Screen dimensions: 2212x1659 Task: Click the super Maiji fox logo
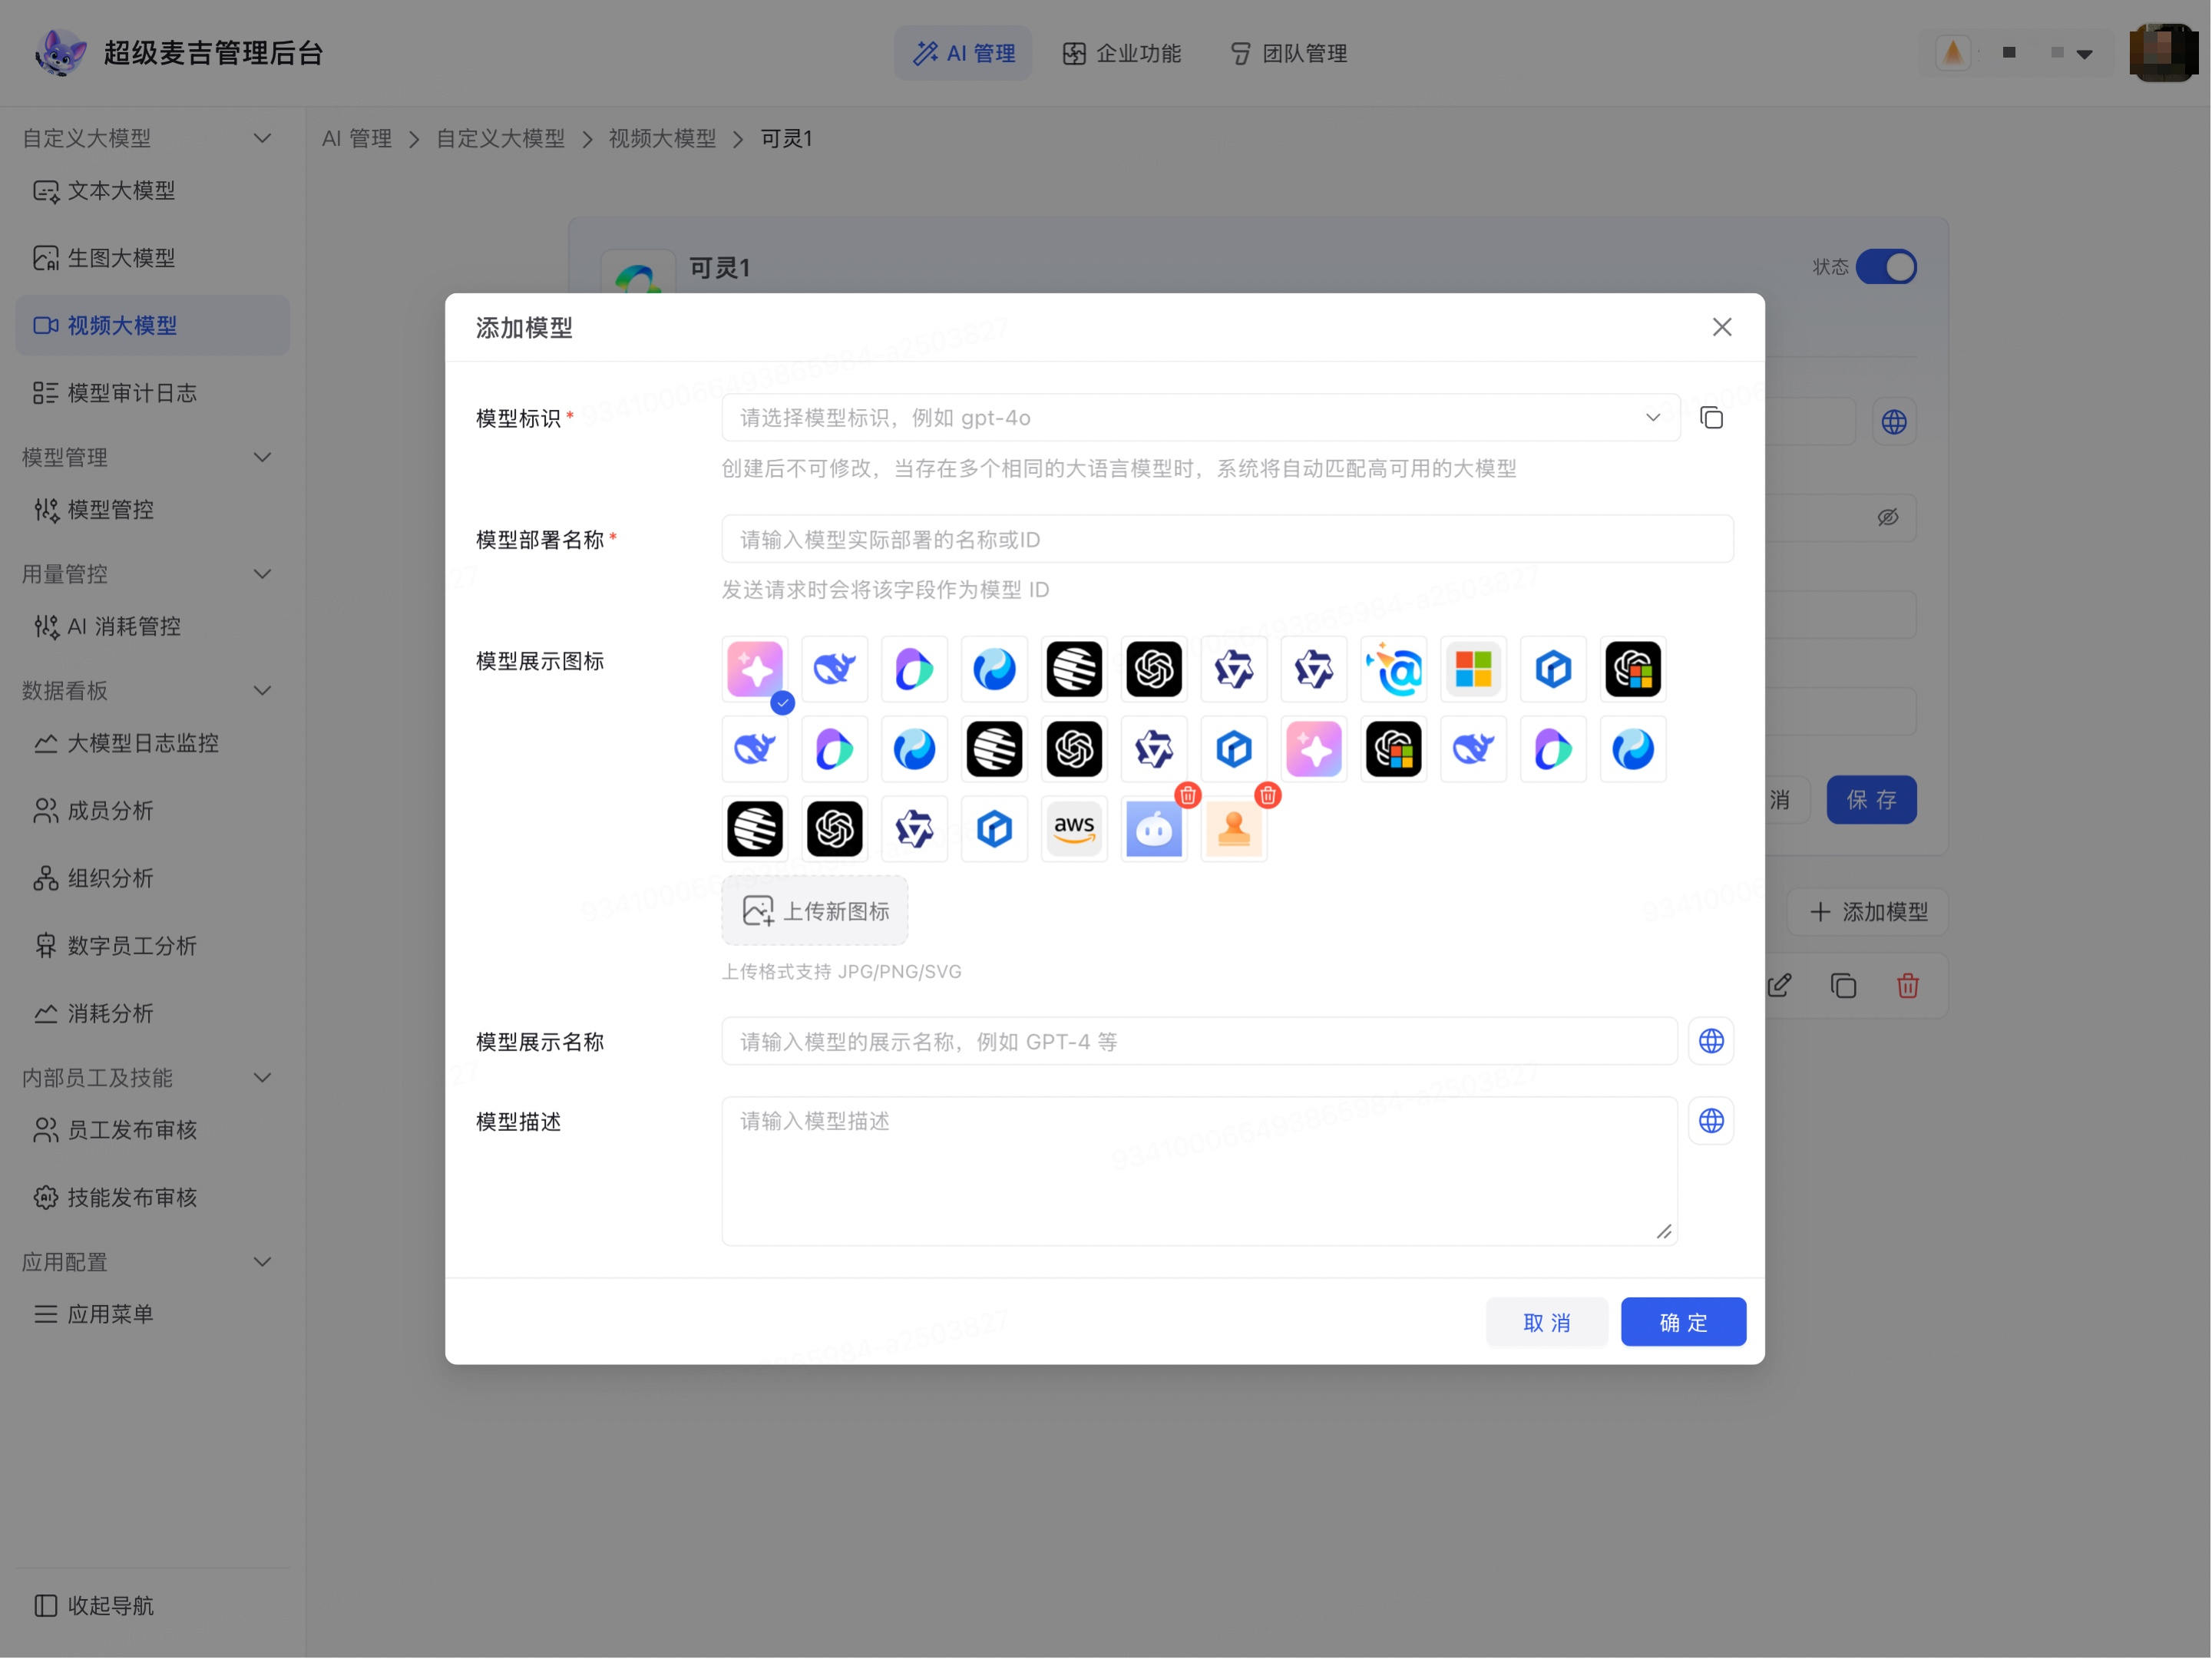click(59, 52)
